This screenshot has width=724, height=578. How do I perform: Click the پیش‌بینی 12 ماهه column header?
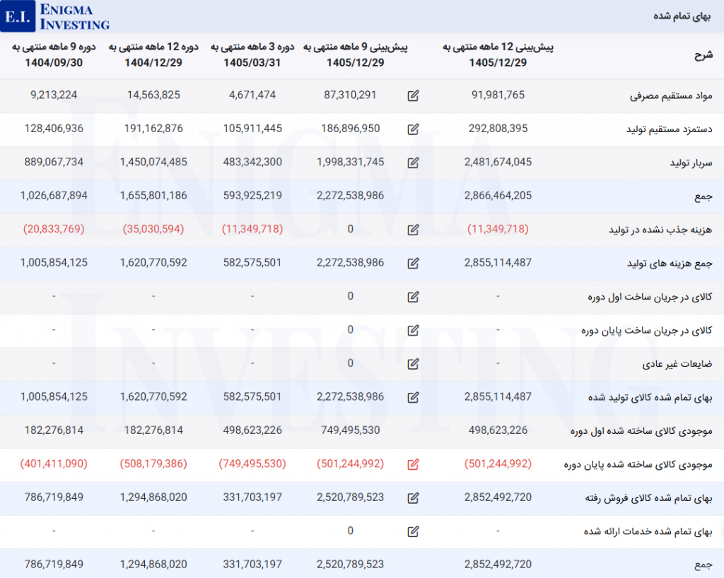[498, 55]
